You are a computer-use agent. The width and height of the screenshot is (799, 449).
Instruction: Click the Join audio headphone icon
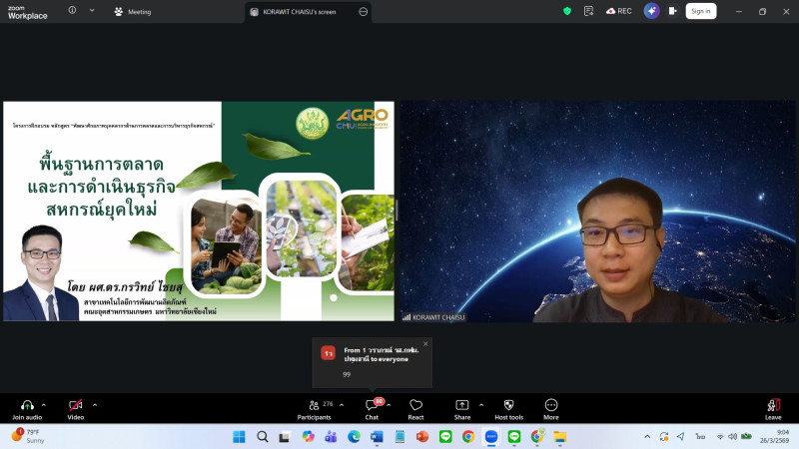pos(26,405)
